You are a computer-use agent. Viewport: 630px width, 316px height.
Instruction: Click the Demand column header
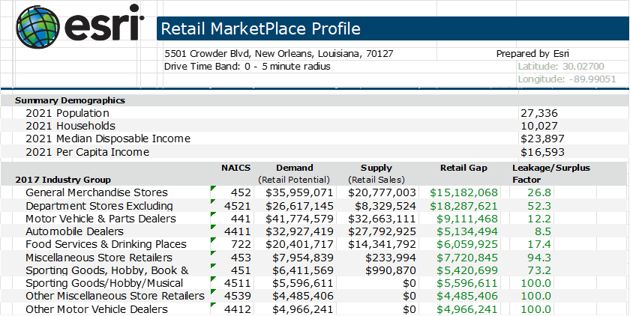point(295,168)
